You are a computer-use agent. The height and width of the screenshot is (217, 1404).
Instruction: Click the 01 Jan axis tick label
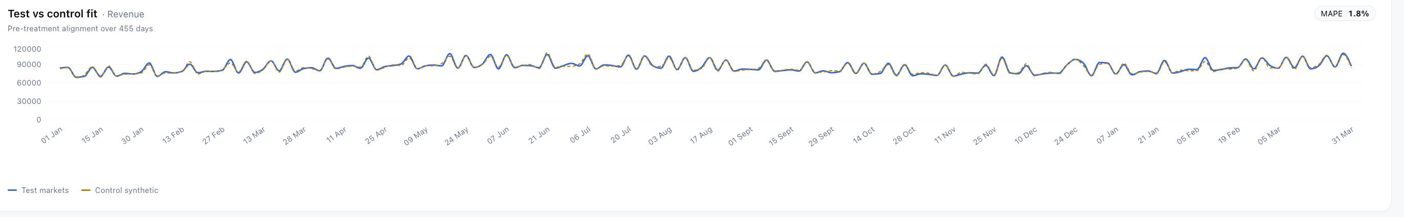click(52, 135)
